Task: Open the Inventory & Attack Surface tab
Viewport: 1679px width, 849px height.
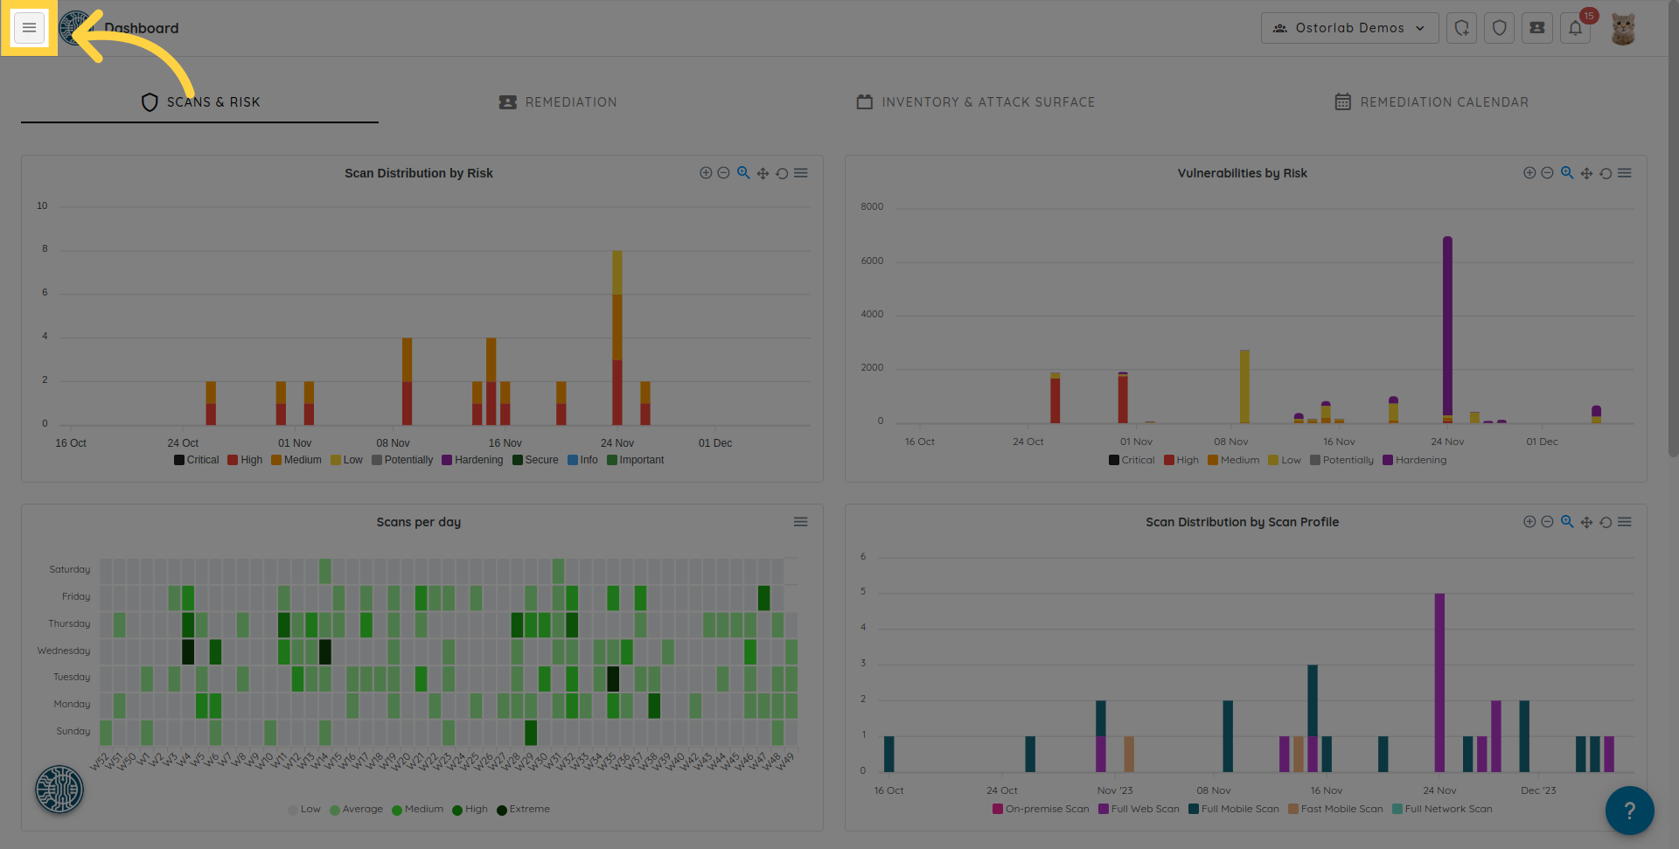Action: click(x=976, y=102)
